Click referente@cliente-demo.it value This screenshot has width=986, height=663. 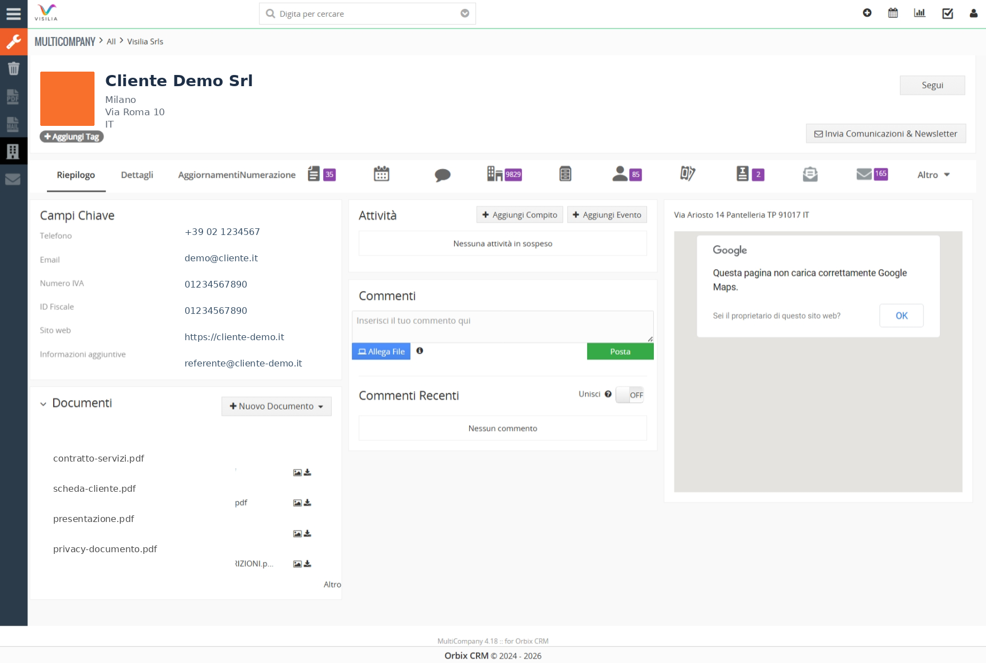[243, 363]
